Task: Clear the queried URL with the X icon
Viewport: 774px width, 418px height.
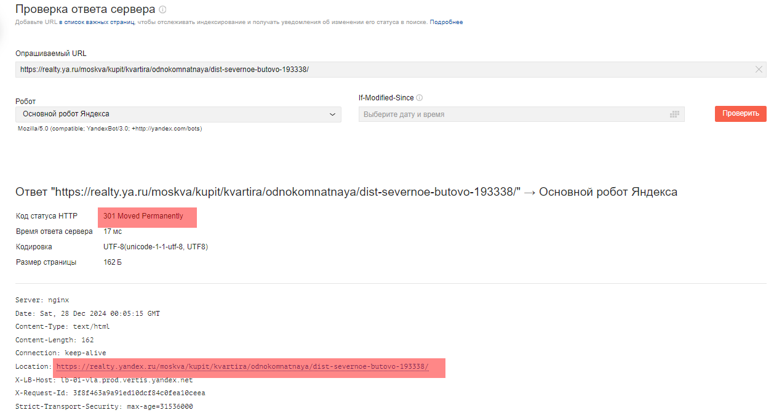Action: 759,70
